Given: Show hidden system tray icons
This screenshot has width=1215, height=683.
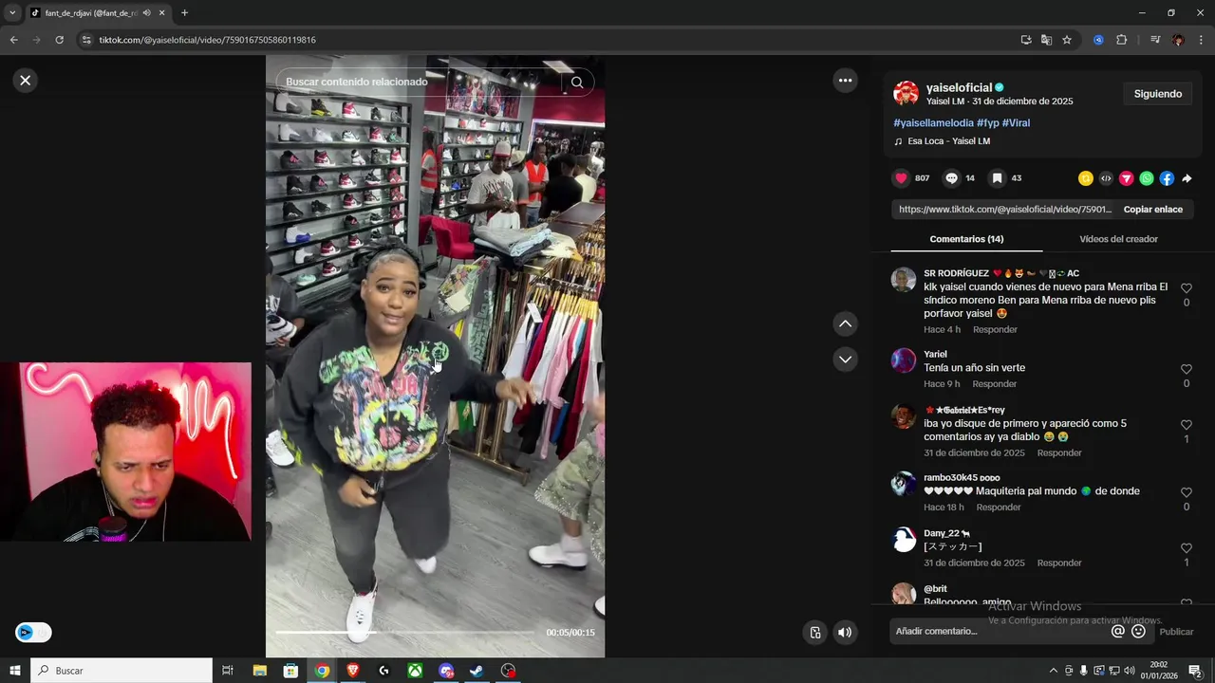Looking at the screenshot, I should pos(1053,671).
